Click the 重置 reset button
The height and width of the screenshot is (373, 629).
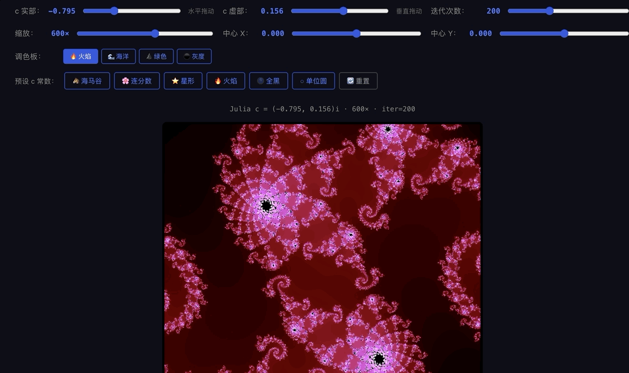(358, 81)
